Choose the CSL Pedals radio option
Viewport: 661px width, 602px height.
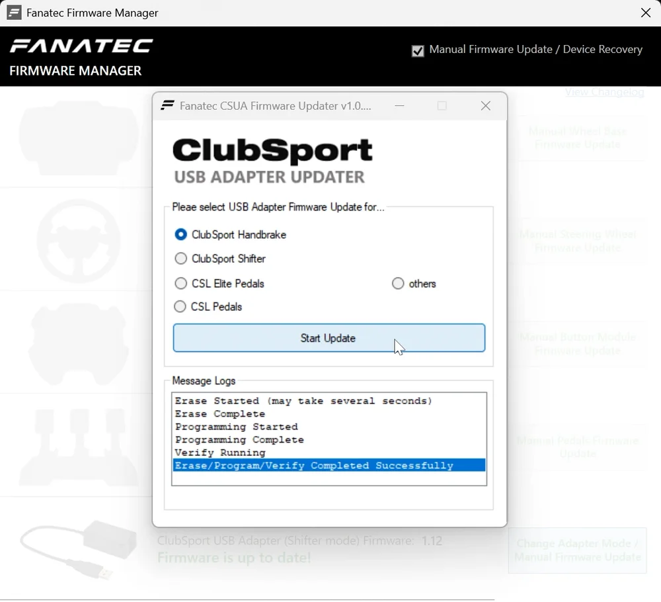[x=208, y=307]
